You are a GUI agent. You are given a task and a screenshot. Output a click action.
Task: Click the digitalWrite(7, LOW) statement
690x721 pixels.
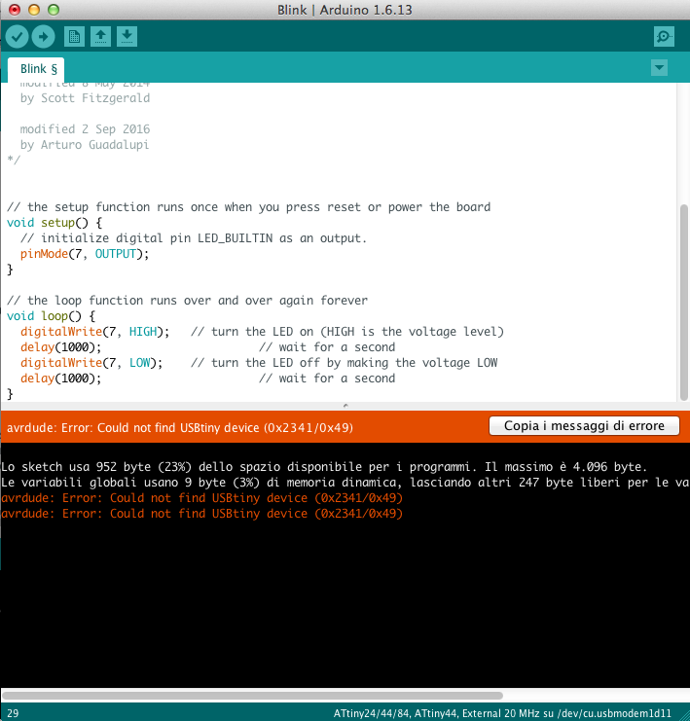coord(91,363)
